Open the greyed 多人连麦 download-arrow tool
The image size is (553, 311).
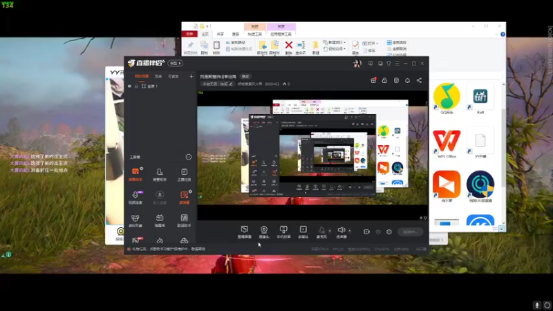tap(160, 197)
